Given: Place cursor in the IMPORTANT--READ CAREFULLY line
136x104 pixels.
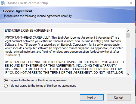Looking at the screenshot, I should 62,38.
